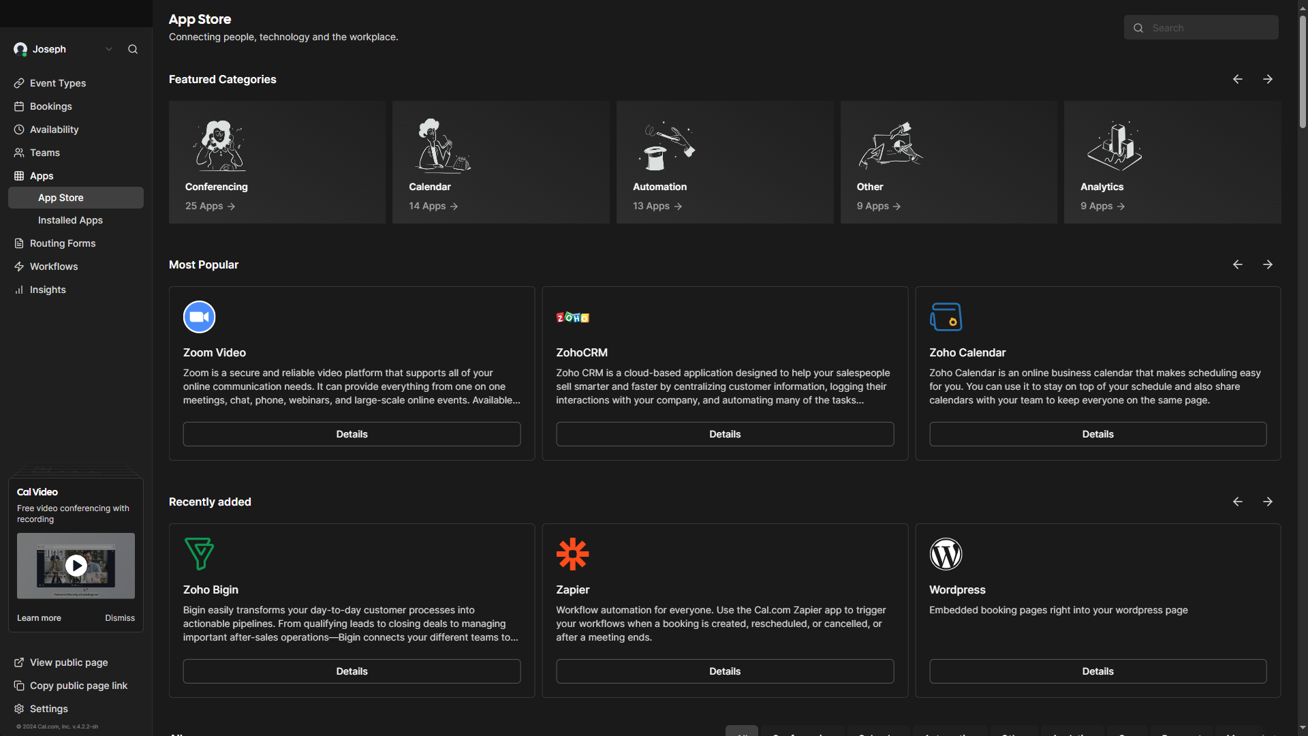Dismiss the Cal Video promotion banner
1308x736 pixels.
click(x=119, y=618)
